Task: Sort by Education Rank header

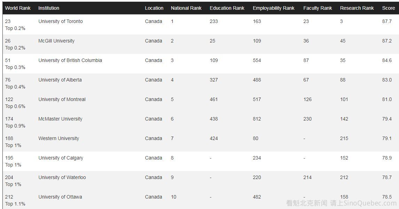Action: click(227, 8)
